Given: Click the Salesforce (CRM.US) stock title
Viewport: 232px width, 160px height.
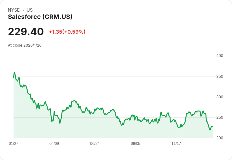Looking at the screenshot, I should (x=40, y=17).
